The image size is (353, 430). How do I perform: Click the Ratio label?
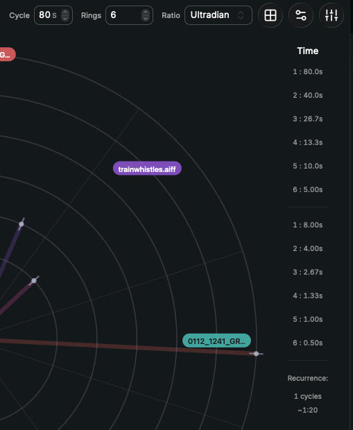coord(171,15)
